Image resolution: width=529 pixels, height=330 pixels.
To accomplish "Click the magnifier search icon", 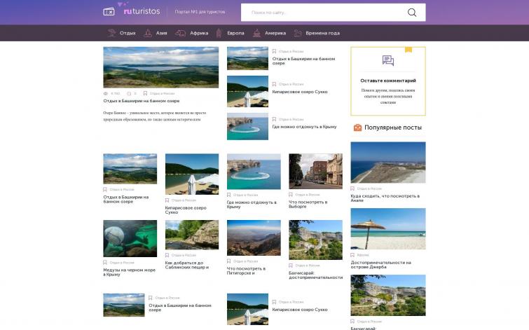I will click(411, 13).
